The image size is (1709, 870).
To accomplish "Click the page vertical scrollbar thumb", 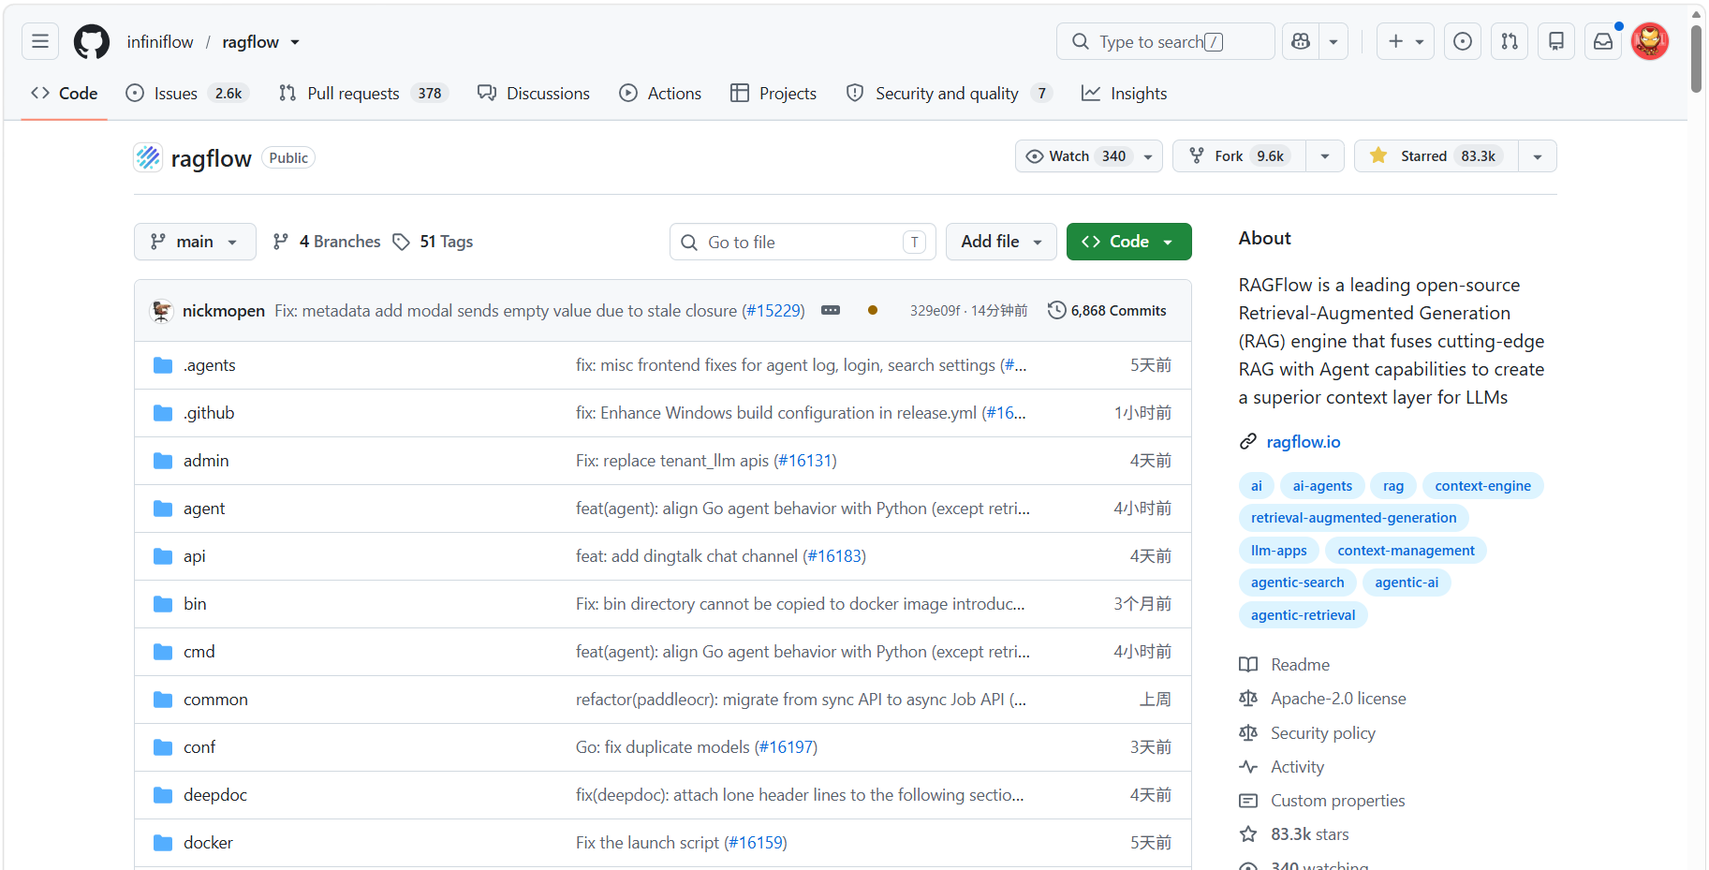I will tap(1696, 58).
